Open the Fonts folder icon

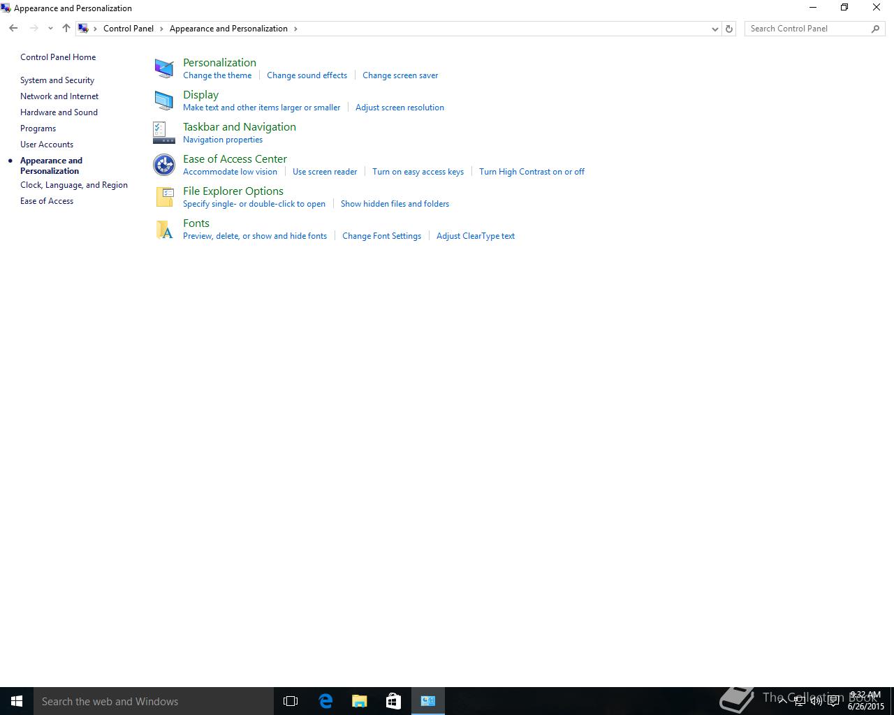164,229
